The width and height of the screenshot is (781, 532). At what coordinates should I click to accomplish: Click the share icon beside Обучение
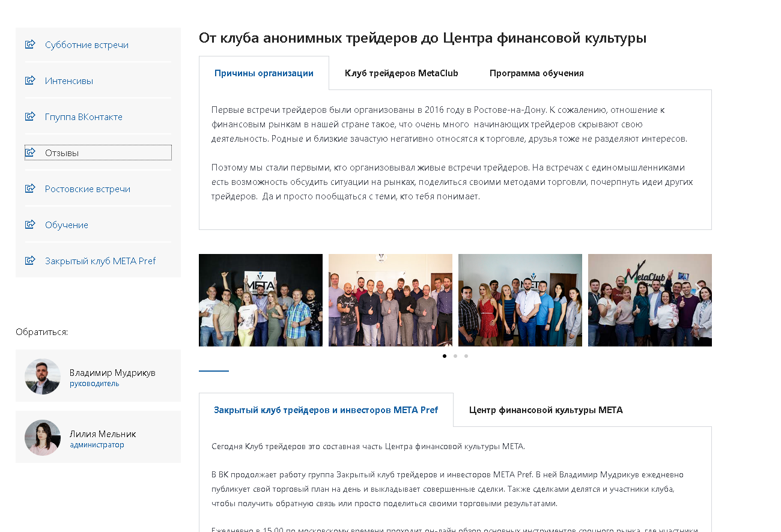[x=30, y=225]
